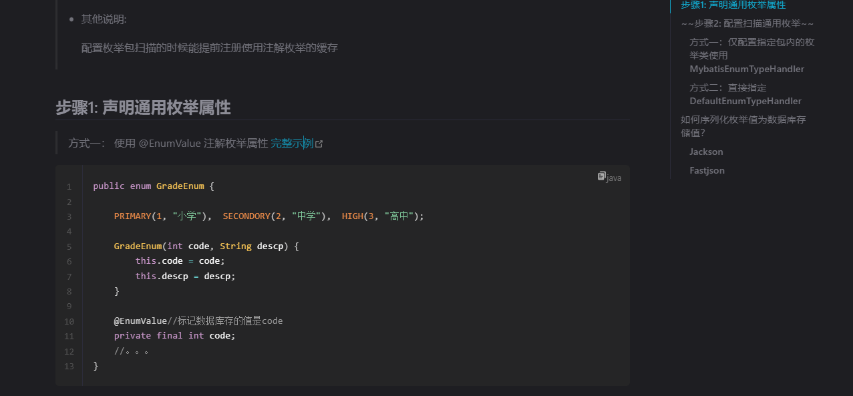Jump to the Fastjson outline item
The image size is (853, 396).
707,170
